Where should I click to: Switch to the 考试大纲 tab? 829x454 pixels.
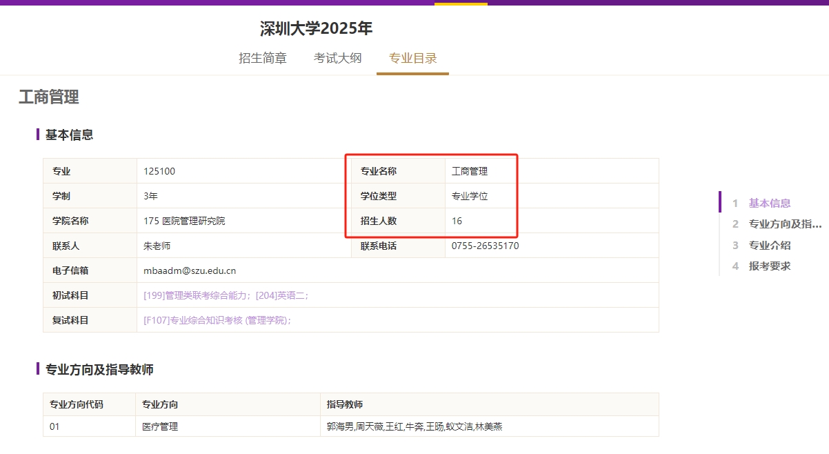(337, 59)
